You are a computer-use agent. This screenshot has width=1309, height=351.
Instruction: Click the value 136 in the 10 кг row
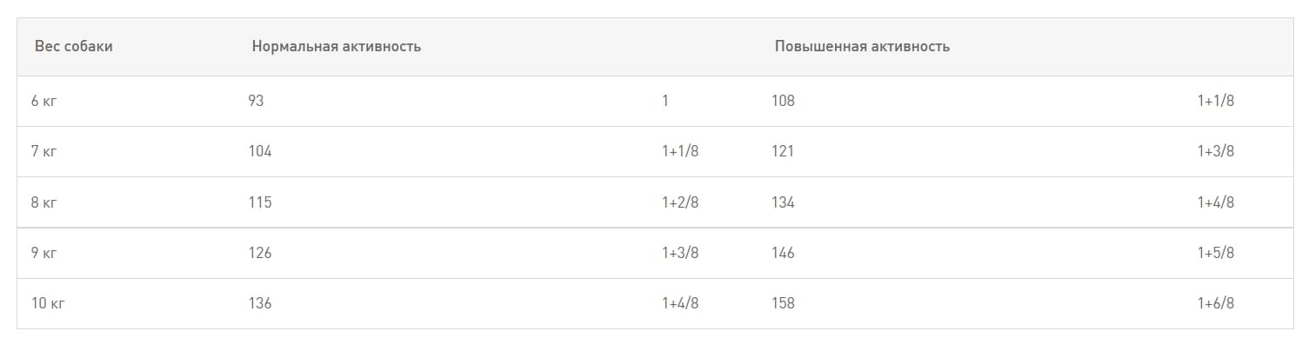(259, 303)
